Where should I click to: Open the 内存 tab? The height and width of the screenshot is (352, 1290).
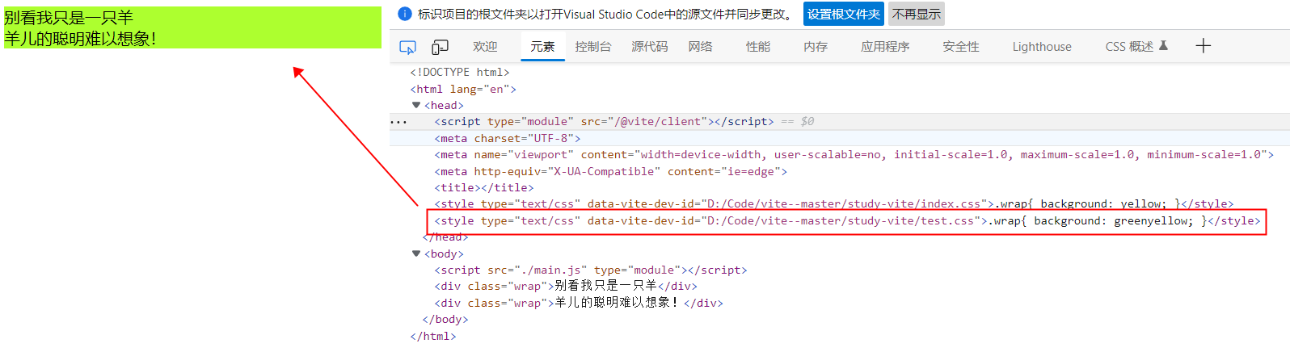(816, 47)
